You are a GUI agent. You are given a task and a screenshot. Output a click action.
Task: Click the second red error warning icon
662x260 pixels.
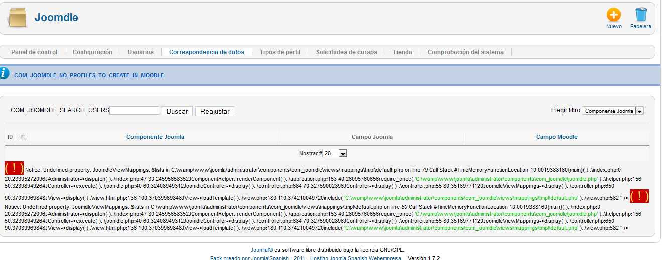(639, 196)
